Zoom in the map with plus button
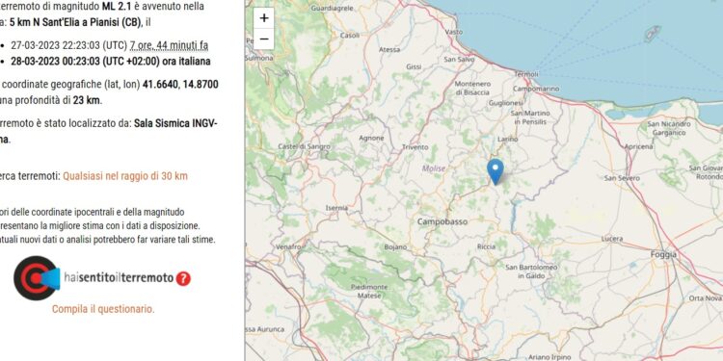Viewport: 723px width, 361px height. (x=264, y=18)
